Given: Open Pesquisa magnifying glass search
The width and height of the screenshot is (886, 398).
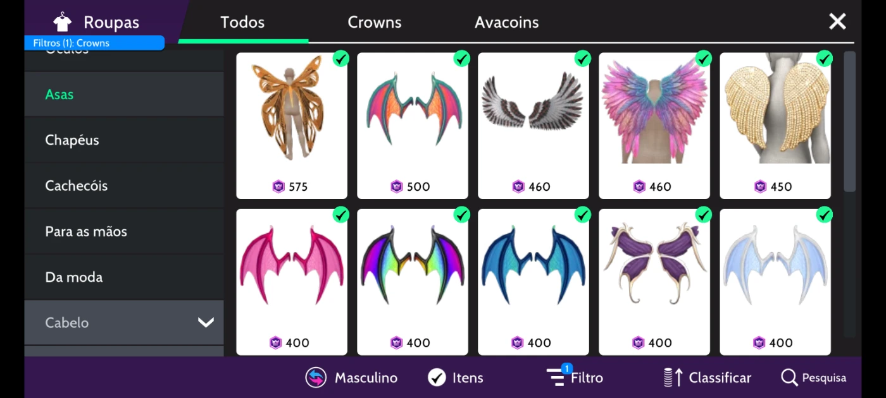Looking at the screenshot, I should point(789,378).
